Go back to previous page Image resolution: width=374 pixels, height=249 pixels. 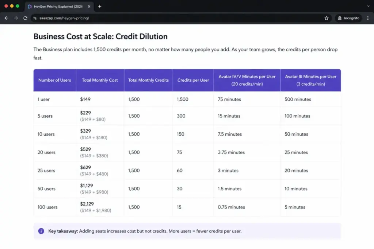pyautogui.click(x=7, y=18)
